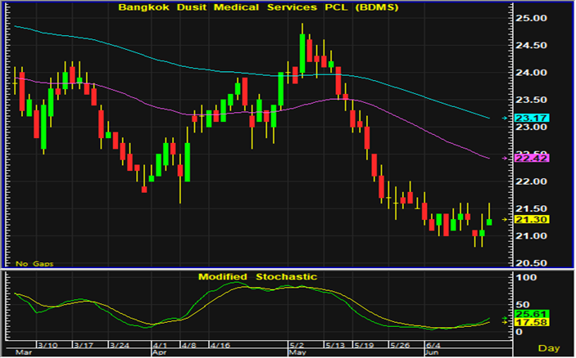Click the 5/19 date marker on time axis
The width and height of the screenshot is (576, 358).
363,345
